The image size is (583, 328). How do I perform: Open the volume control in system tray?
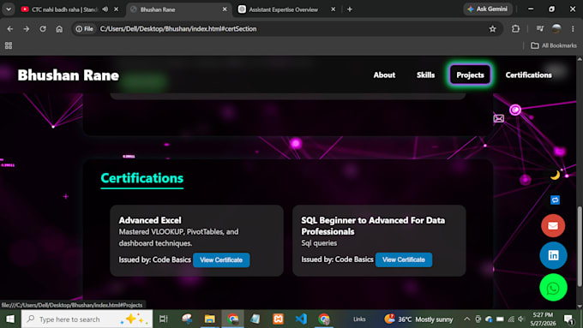521,319
